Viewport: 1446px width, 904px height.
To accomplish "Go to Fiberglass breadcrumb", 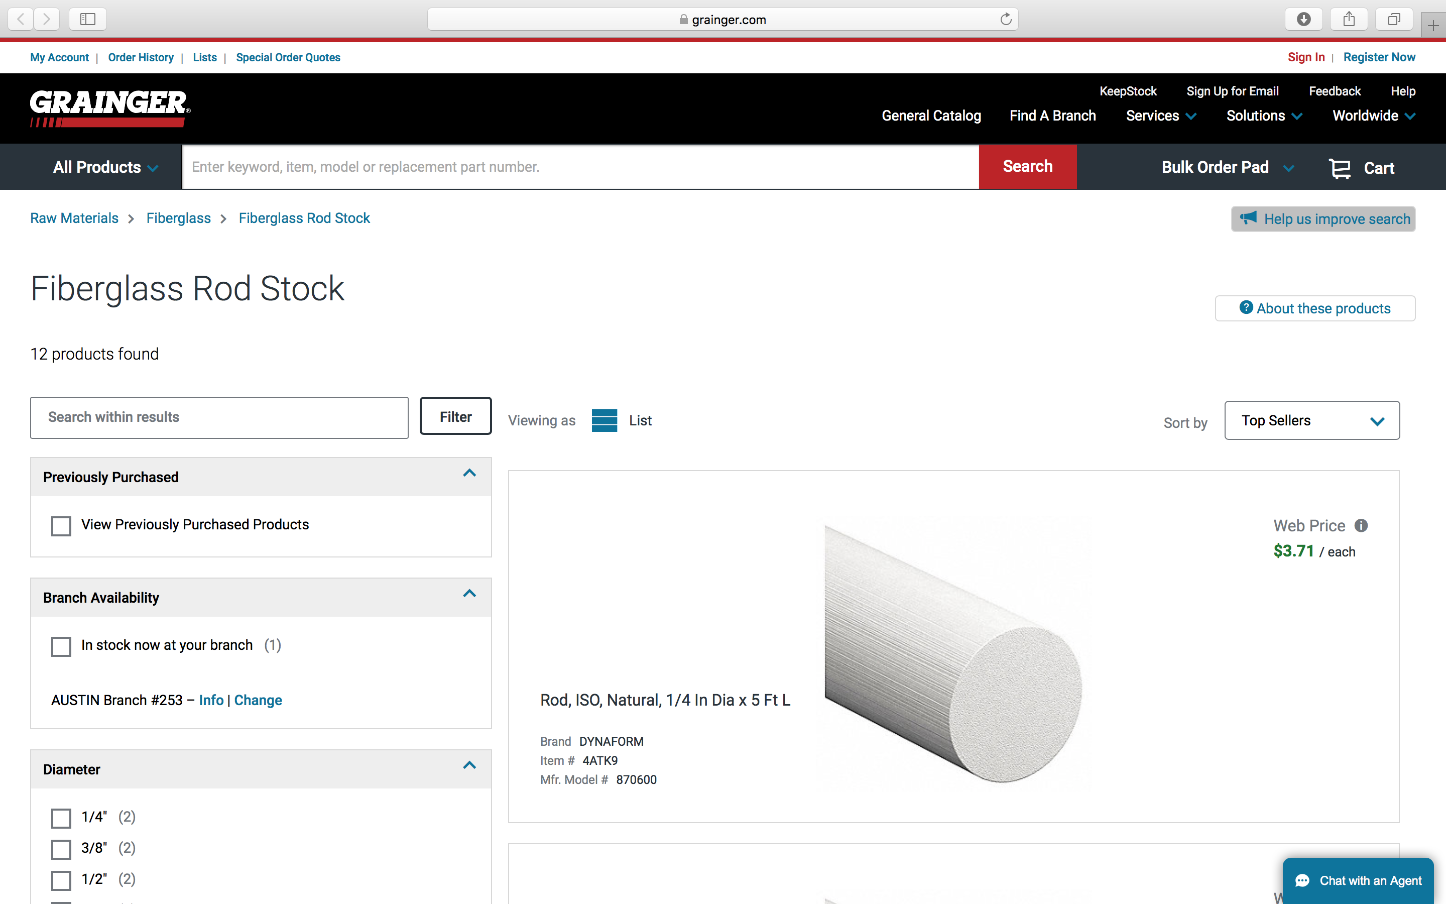I will click(x=178, y=218).
